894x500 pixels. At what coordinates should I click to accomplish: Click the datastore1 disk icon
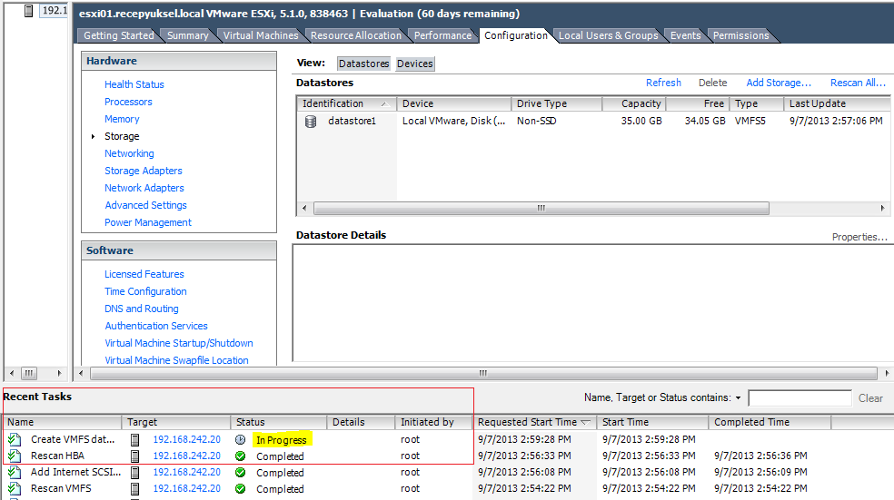click(311, 122)
